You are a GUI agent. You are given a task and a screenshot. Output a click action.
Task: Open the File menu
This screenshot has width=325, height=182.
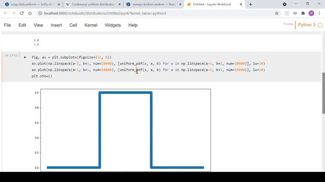[x=7, y=25]
